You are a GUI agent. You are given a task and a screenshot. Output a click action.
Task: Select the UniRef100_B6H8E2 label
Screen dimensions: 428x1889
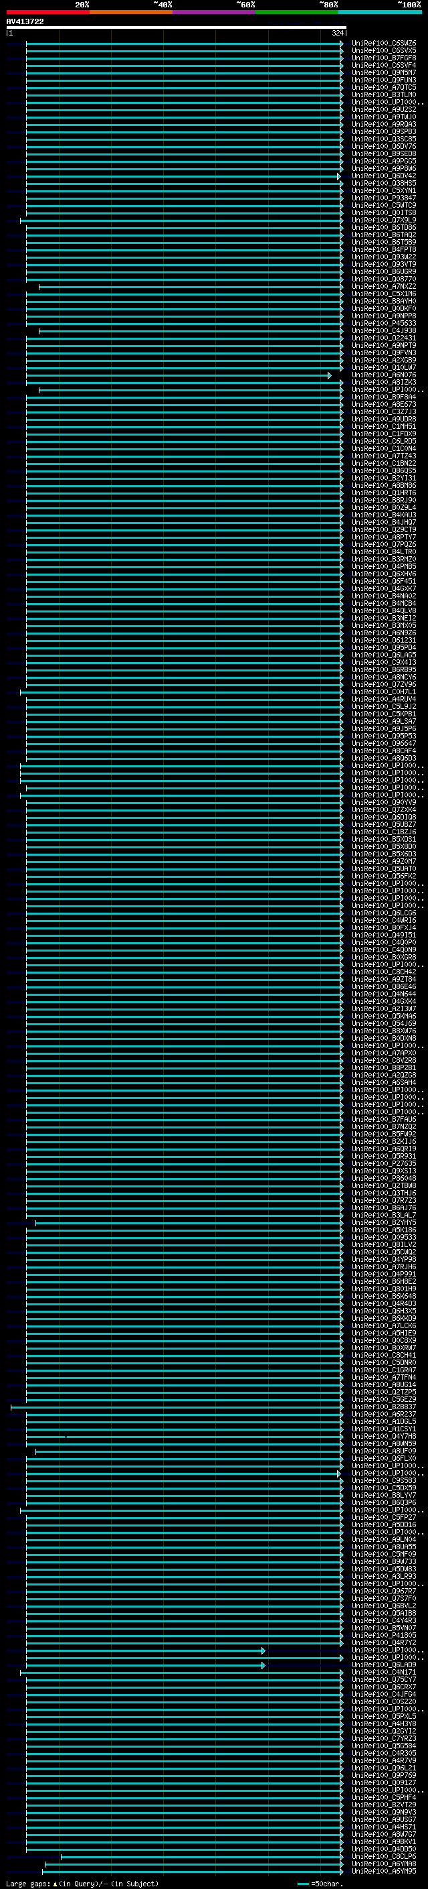pos(384,1281)
